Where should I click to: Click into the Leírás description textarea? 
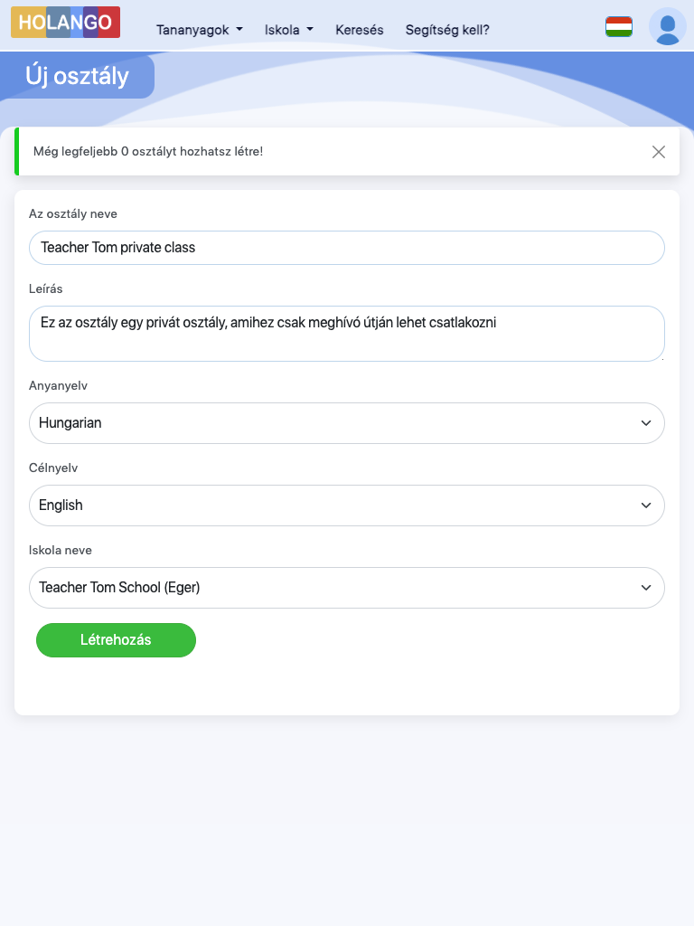coord(347,334)
